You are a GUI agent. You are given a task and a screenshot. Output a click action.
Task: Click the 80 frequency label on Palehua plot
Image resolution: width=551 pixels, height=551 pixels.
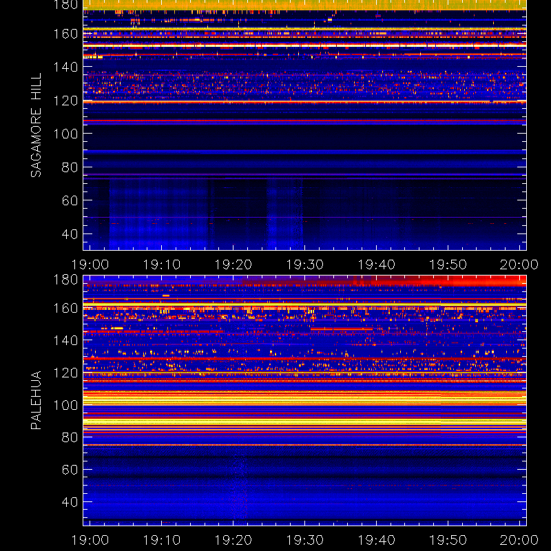coord(70,437)
